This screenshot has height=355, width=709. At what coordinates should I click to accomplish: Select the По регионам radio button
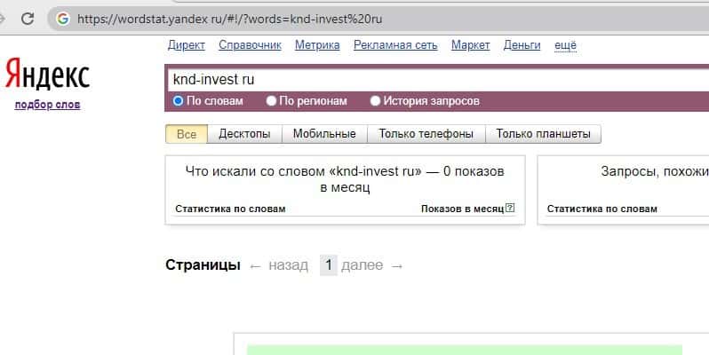pyautogui.click(x=271, y=101)
